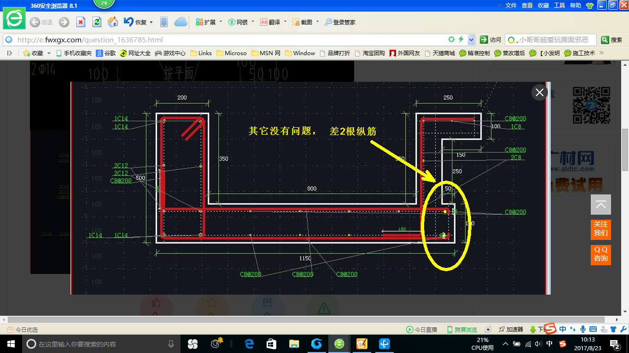
Task: Click the scroll-to-top arrow button
Action: 601,205
